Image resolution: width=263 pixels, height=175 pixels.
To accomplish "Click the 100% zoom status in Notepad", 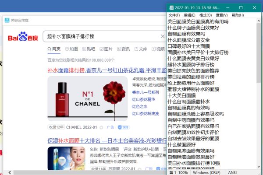I will tap(183, 172).
